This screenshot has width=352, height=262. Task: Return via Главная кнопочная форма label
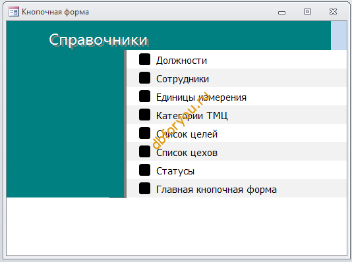216,190
